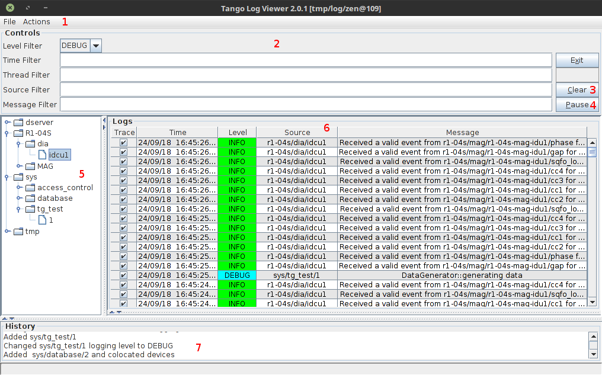Select the tg_test tree label
602x375 pixels.
50,209
